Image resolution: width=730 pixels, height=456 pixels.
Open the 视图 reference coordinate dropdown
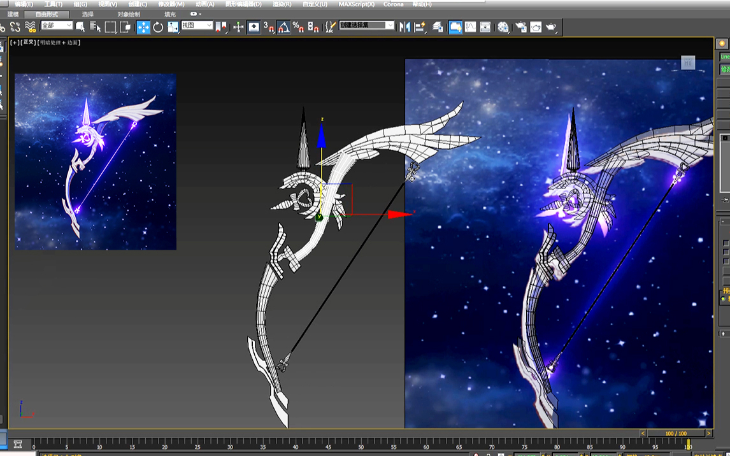point(196,25)
